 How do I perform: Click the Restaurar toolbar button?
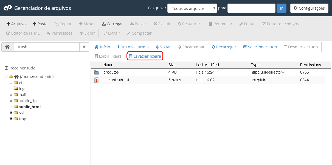click(189, 24)
